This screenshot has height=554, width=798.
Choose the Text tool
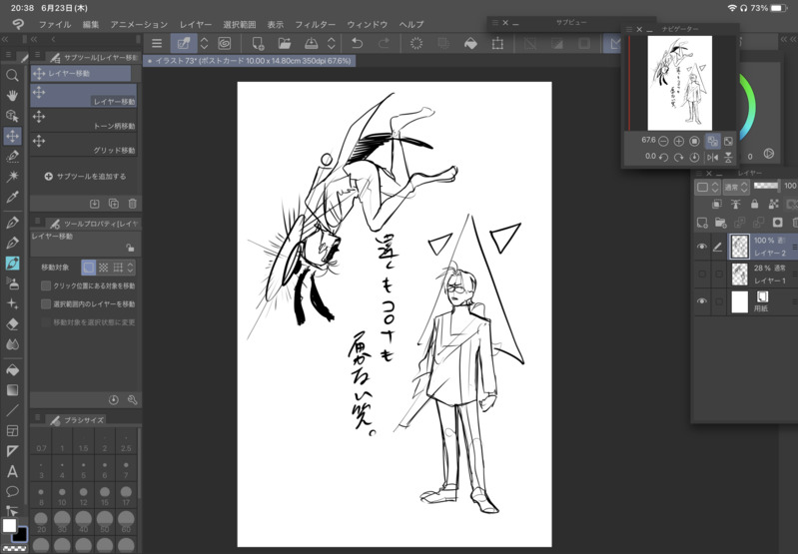click(x=12, y=471)
